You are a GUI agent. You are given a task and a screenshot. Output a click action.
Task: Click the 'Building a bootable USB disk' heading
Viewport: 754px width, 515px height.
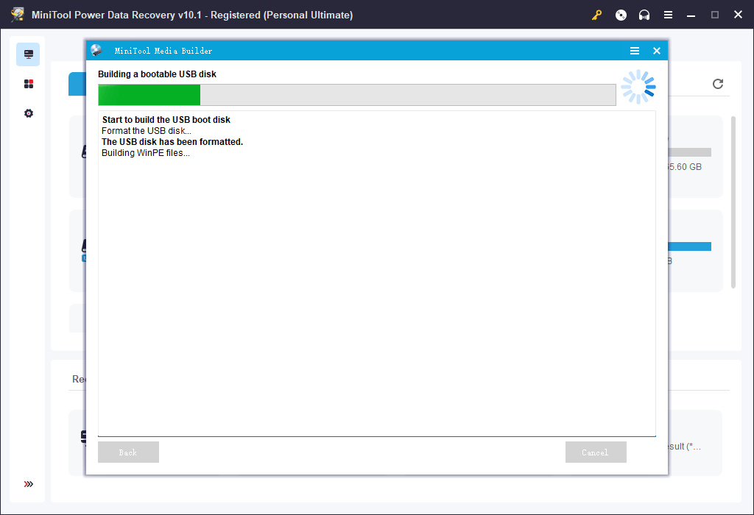(x=158, y=74)
